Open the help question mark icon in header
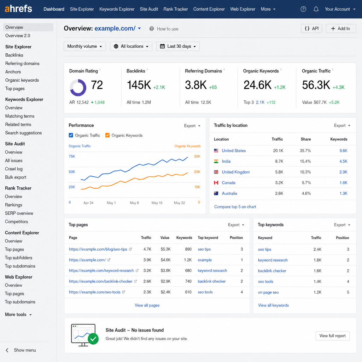 [x=303, y=9]
